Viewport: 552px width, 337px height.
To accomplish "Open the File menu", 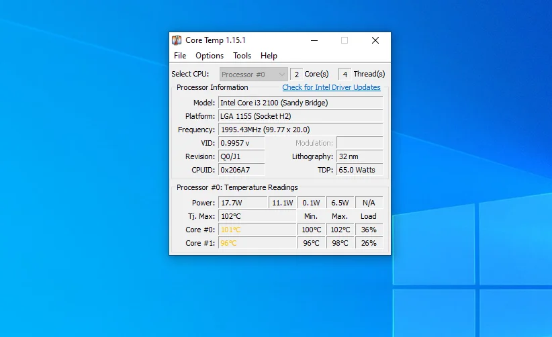I will (x=180, y=56).
